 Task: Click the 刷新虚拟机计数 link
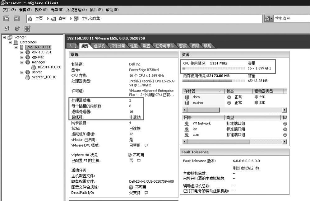click(x=246, y=168)
